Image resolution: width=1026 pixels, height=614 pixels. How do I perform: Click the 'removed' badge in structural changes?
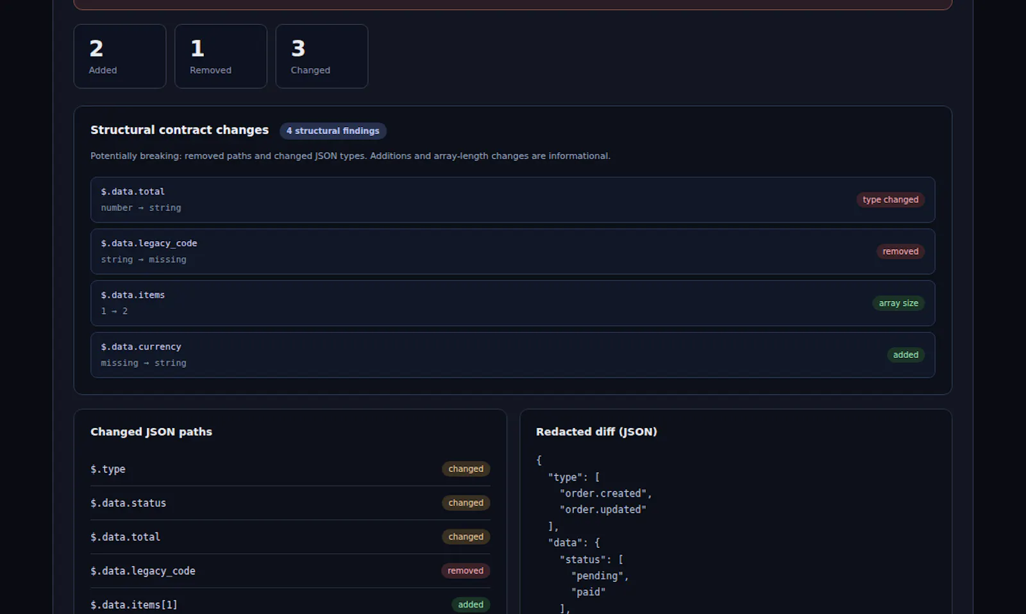900,252
